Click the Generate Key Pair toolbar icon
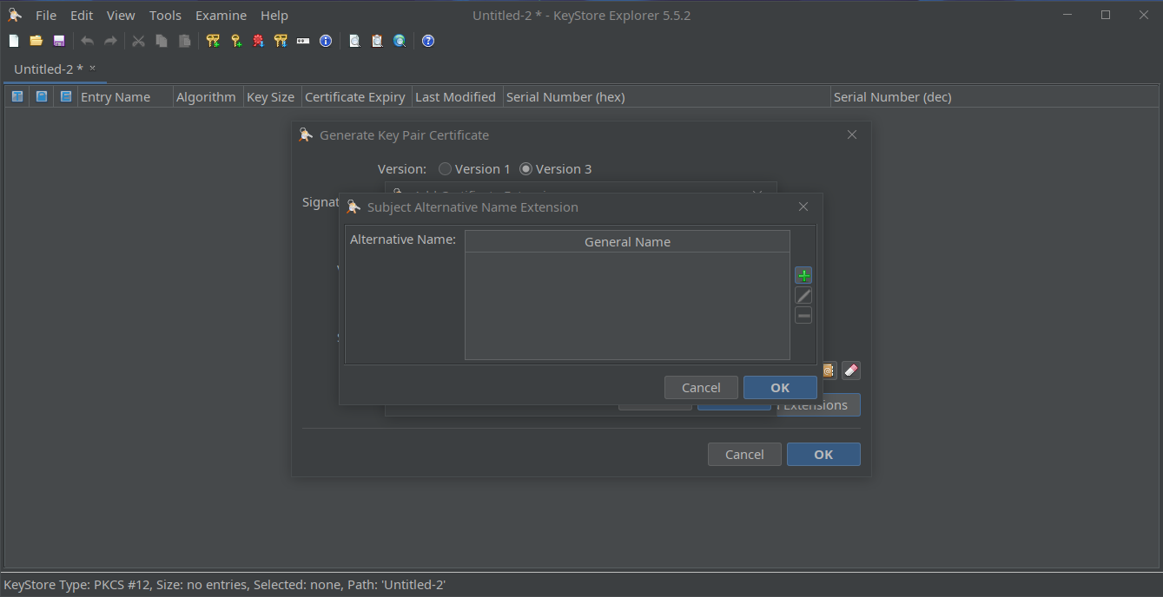Viewport: 1163px width, 597px height. coord(213,41)
